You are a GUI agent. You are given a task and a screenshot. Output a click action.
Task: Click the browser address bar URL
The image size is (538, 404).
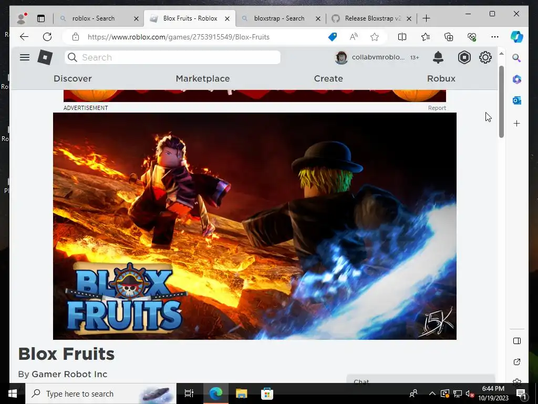pyautogui.click(x=179, y=37)
